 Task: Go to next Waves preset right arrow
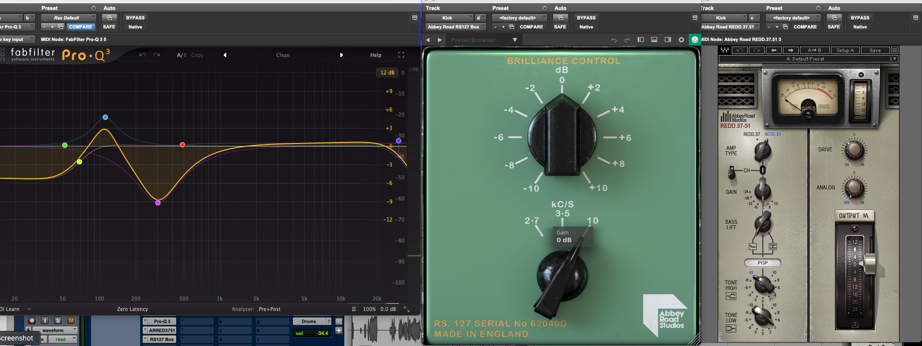click(791, 50)
